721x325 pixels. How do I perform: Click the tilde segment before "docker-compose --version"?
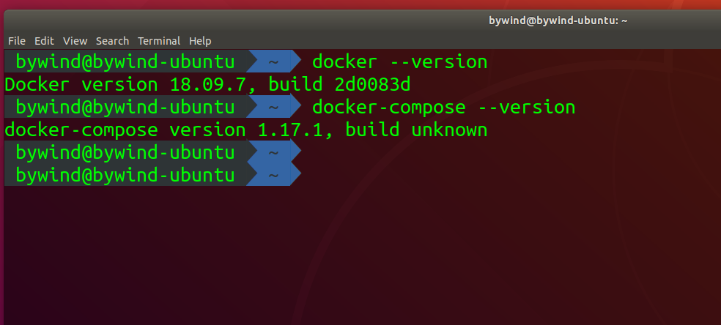pyautogui.click(x=273, y=108)
